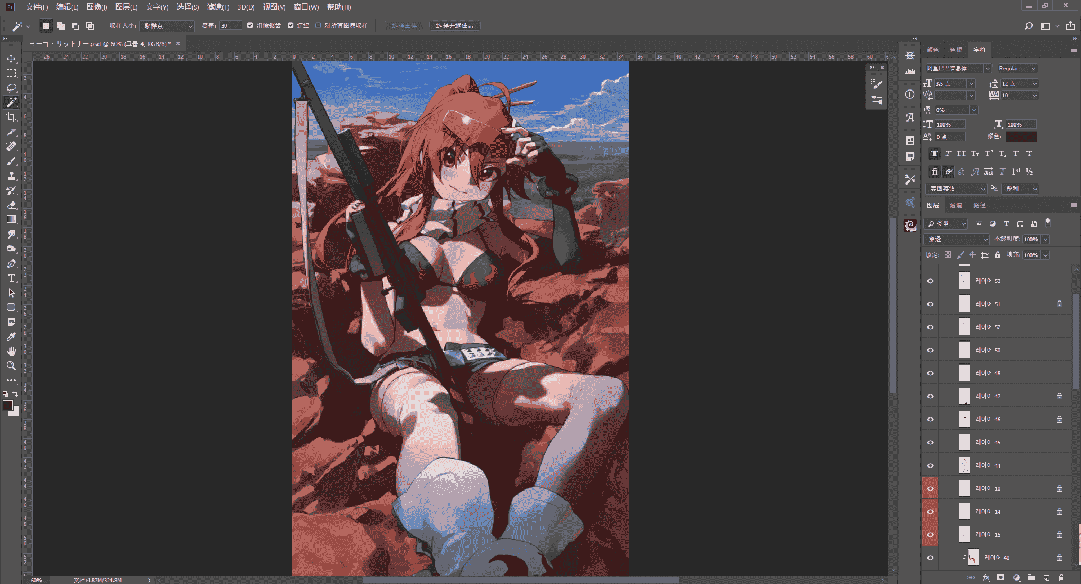Click the foreground color swatch

8,405
